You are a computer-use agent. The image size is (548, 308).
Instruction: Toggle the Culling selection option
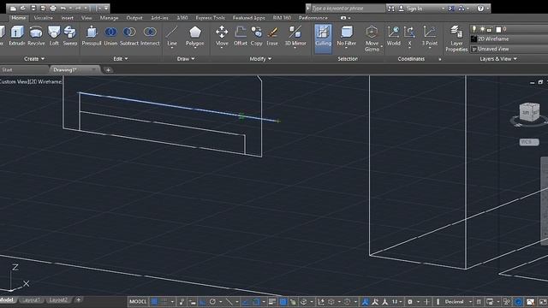click(x=323, y=38)
